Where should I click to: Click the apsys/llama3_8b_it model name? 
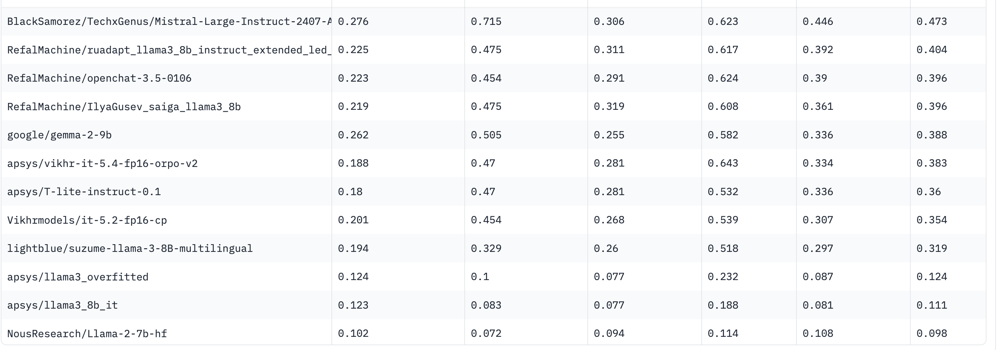coord(63,305)
